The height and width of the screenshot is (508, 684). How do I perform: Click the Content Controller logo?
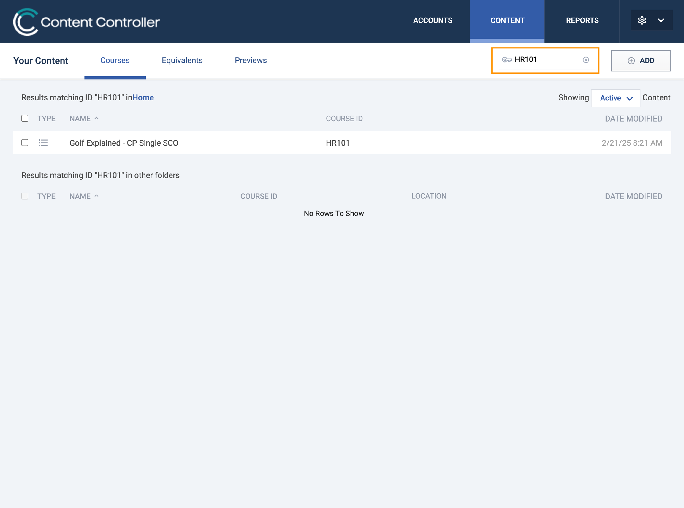(x=86, y=21)
